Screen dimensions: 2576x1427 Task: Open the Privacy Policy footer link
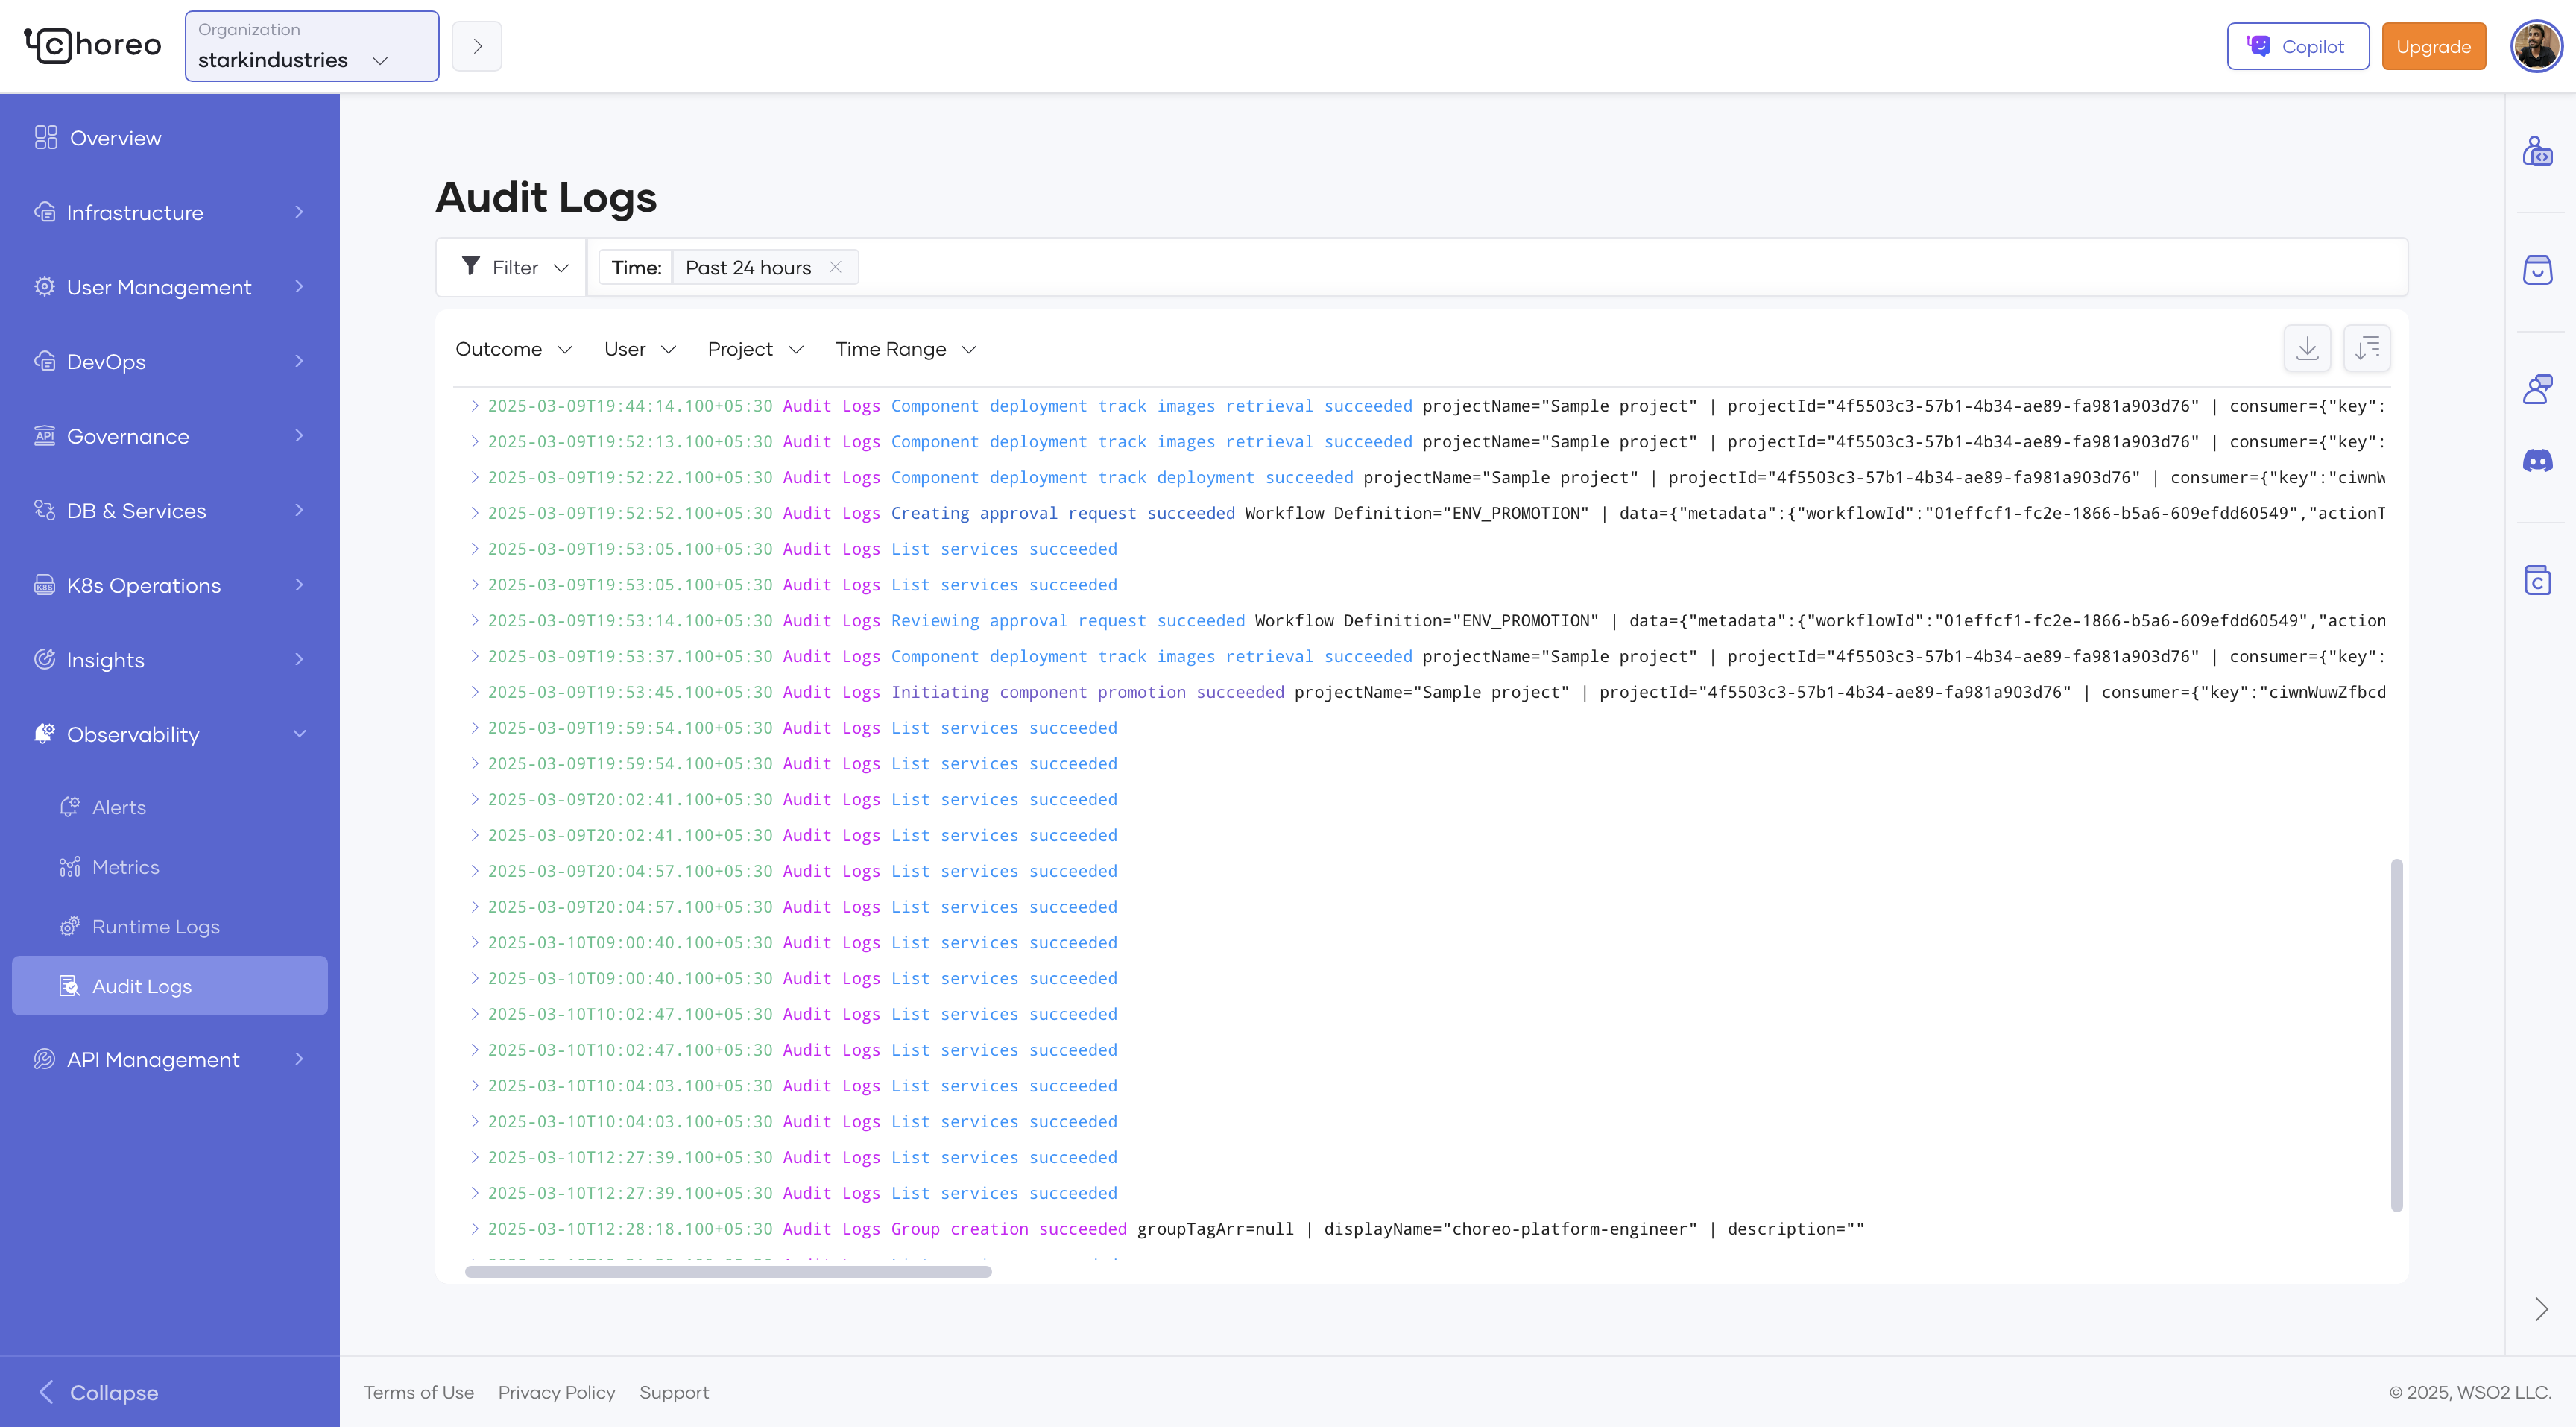[x=556, y=1392]
